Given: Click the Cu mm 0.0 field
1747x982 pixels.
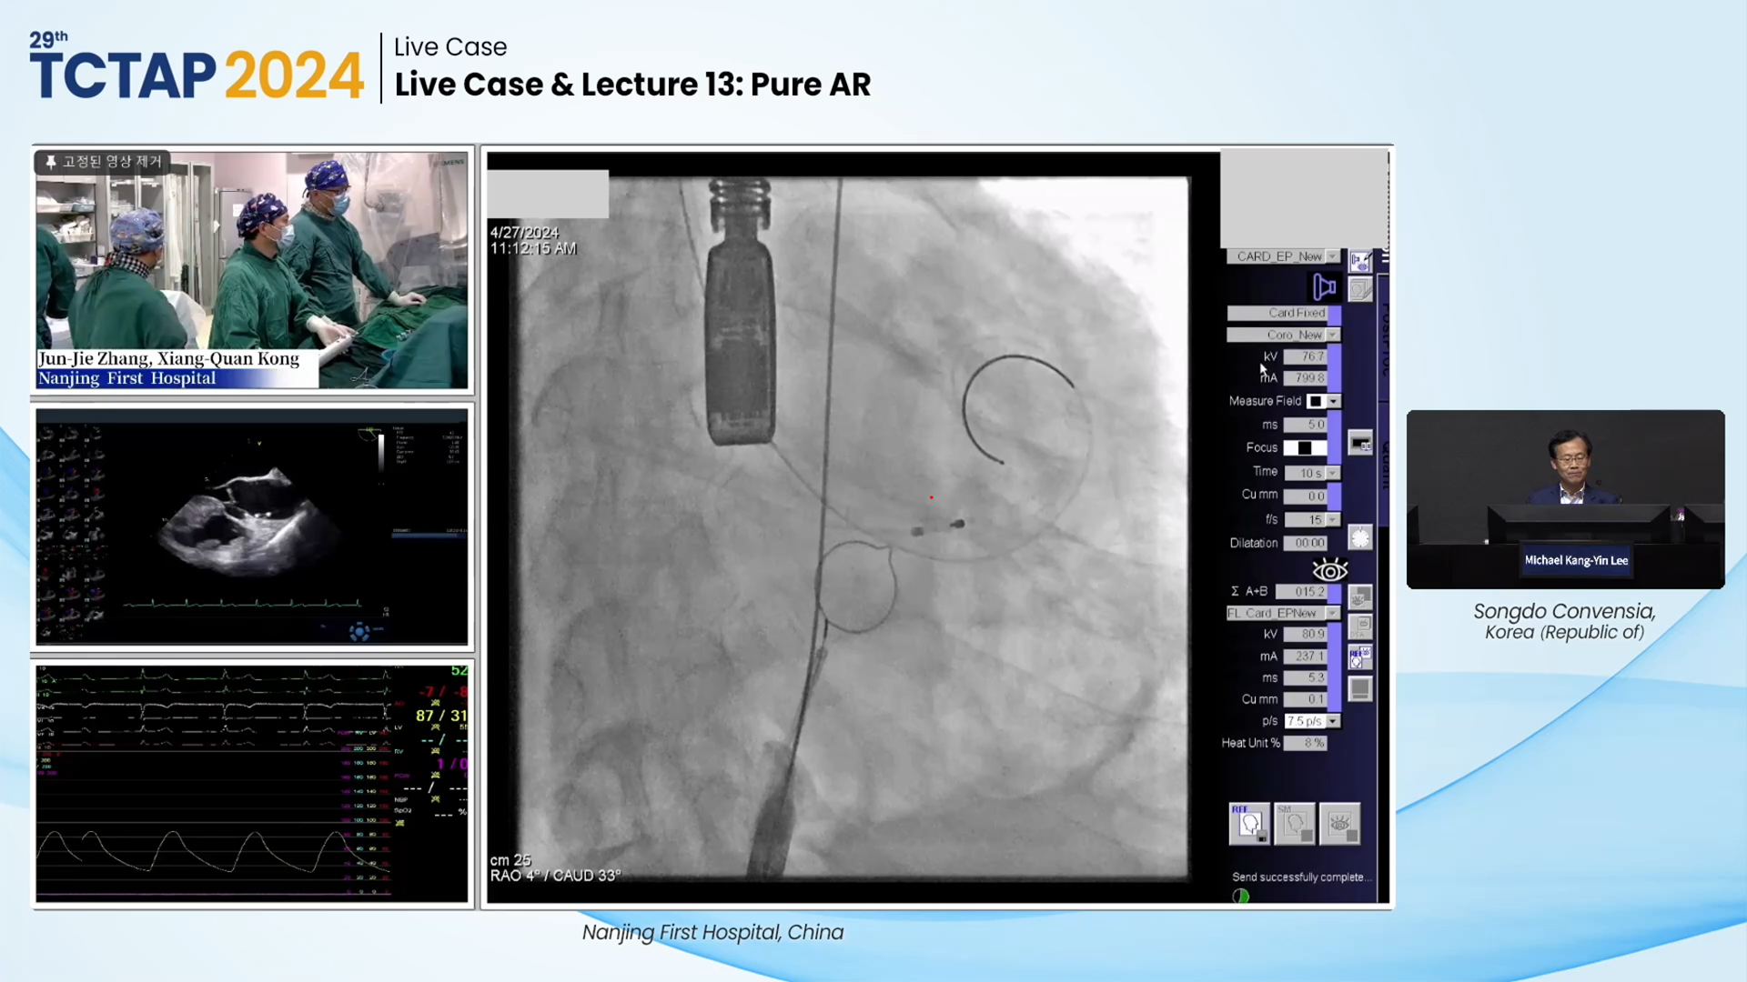Looking at the screenshot, I should click(1305, 496).
